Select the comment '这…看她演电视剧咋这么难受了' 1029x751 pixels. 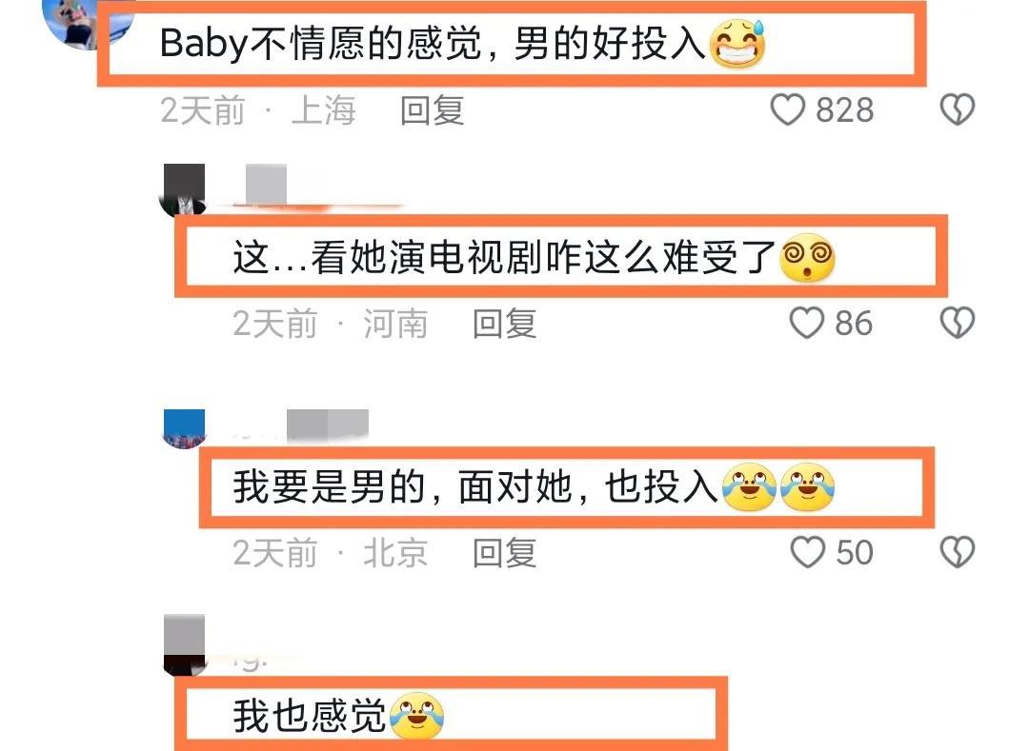(535, 257)
